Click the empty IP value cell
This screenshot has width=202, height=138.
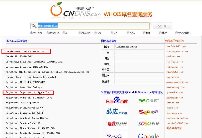coord(139,52)
